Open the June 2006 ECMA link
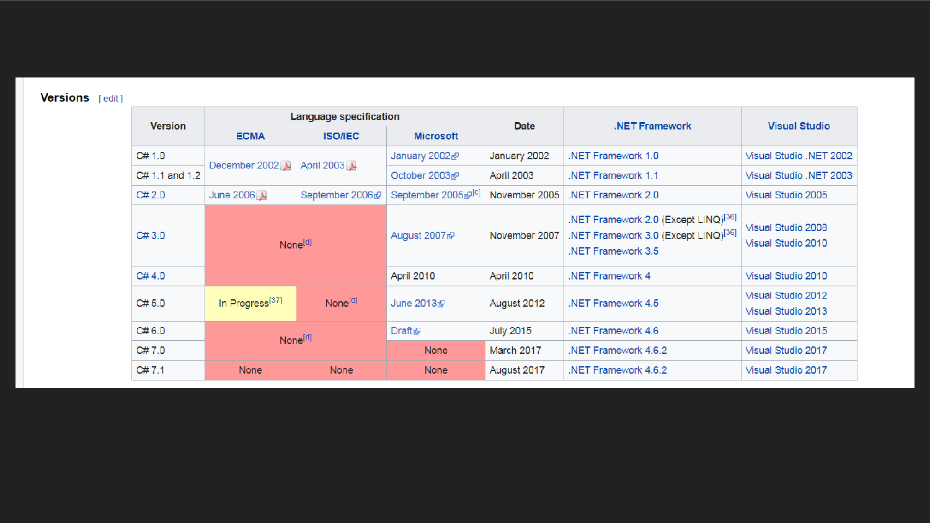This screenshot has height=523, width=930. click(x=232, y=195)
